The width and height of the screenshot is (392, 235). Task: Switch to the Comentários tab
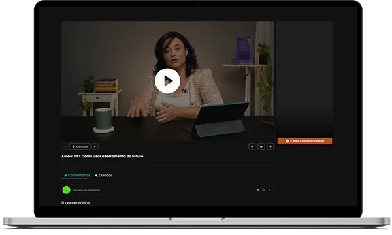point(76,176)
